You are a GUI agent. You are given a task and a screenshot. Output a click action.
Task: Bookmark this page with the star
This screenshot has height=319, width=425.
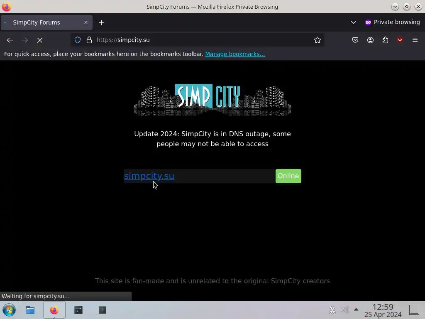(318, 40)
